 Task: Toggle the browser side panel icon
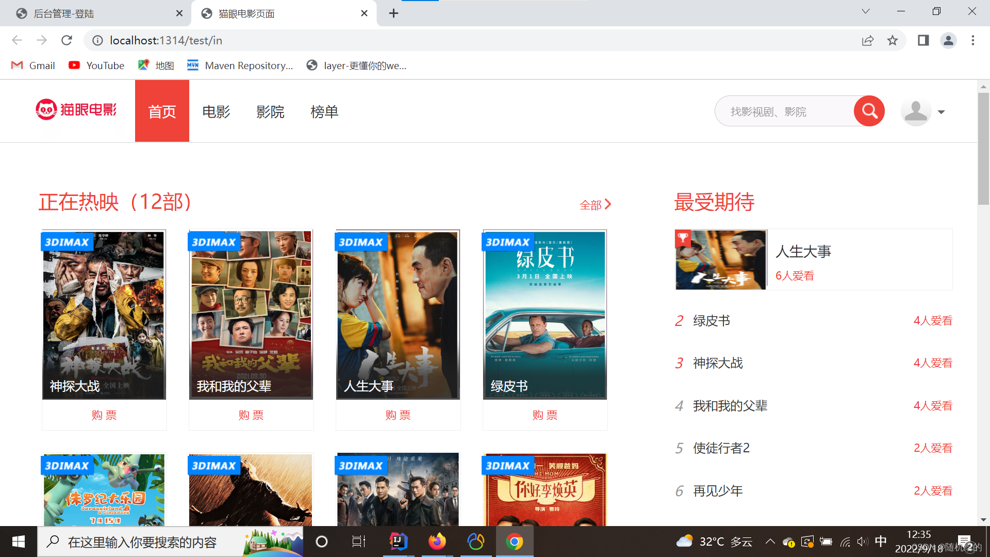point(923,40)
